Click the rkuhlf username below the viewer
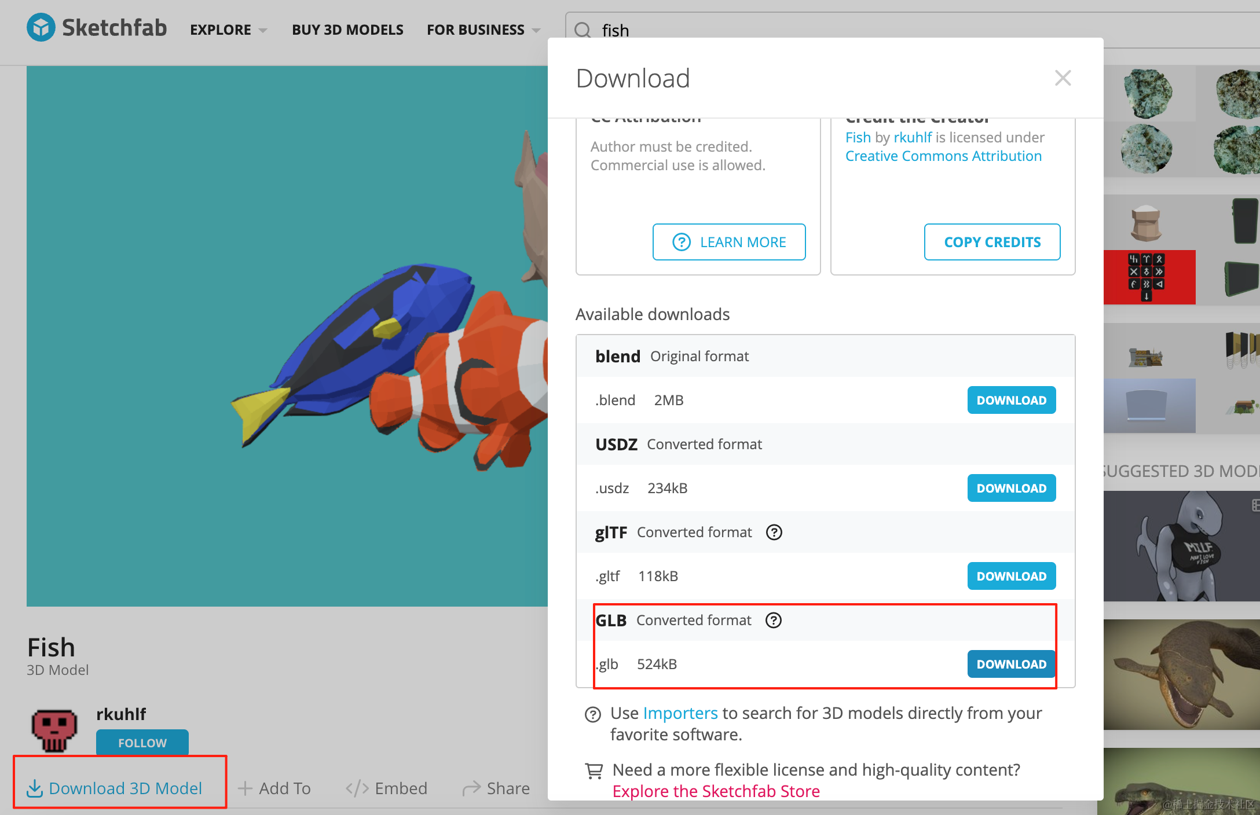Image resolution: width=1260 pixels, height=815 pixels. point(121,714)
